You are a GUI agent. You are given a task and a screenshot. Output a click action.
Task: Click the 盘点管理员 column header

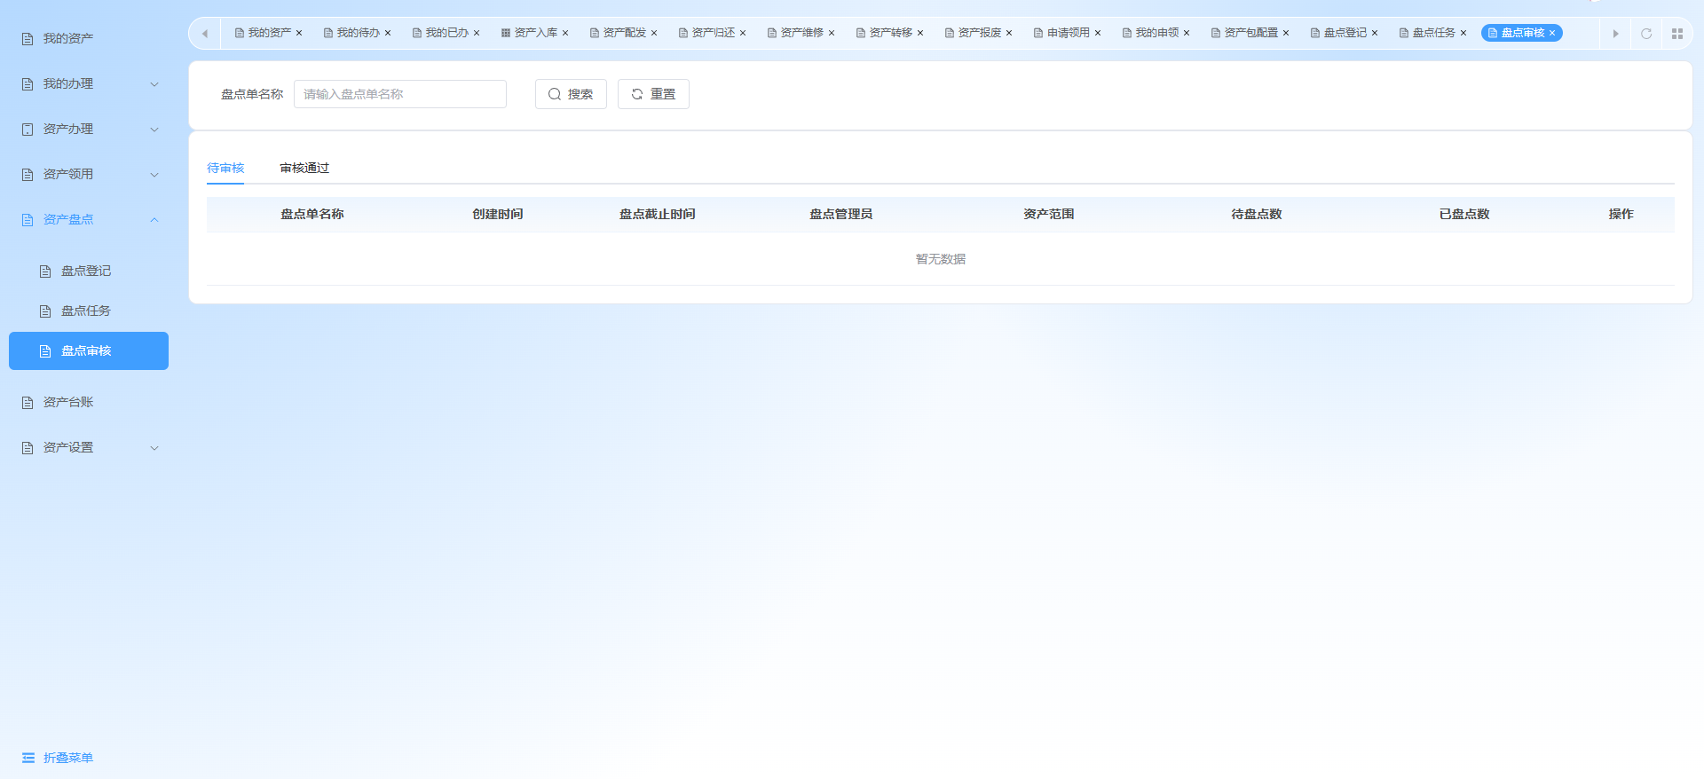841,214
